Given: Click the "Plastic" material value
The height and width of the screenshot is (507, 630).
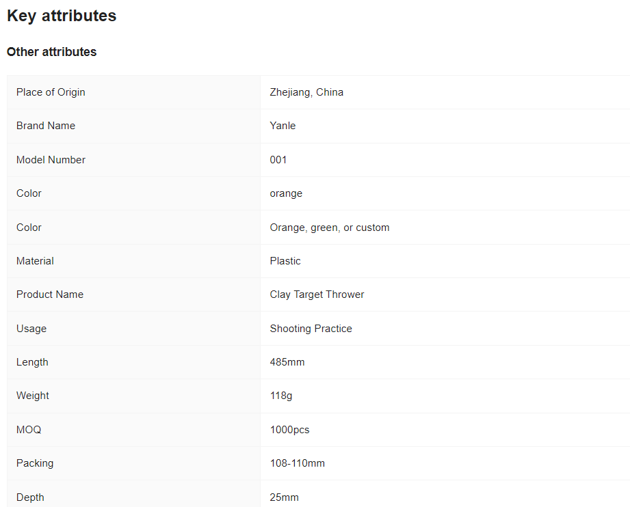Looking at the screenshot, I should [x=285, y=261].
